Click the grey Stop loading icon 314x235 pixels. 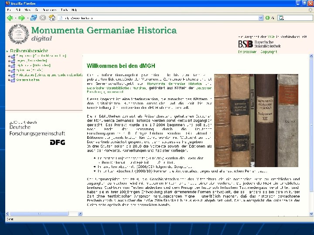click(x=43, y=18)
